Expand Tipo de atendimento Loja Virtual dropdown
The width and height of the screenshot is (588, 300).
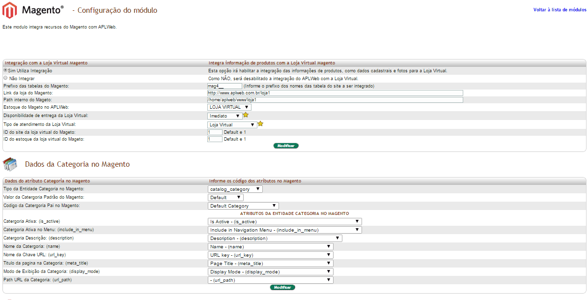click(x=232, y=124)
